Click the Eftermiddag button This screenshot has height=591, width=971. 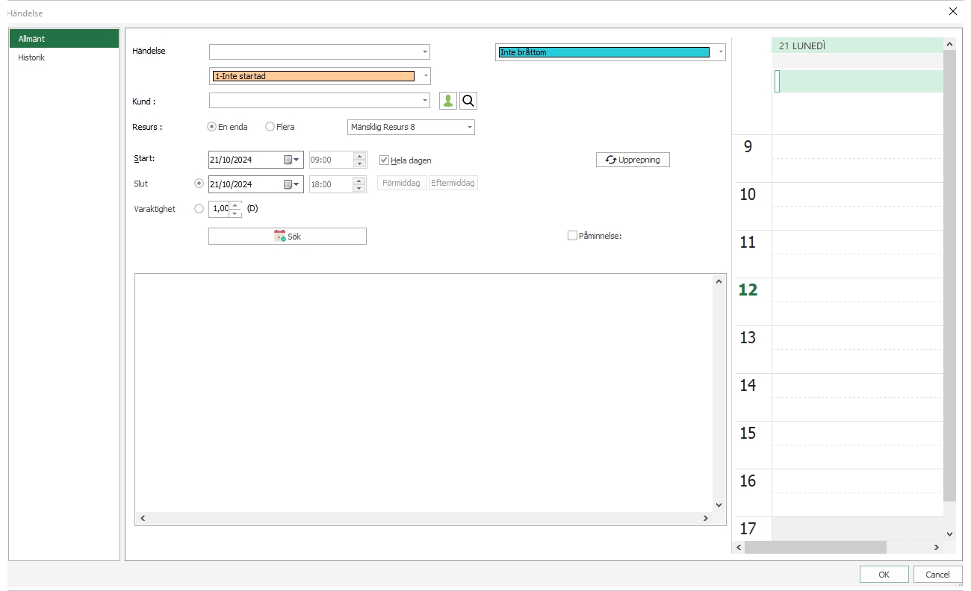click(453, 183)
